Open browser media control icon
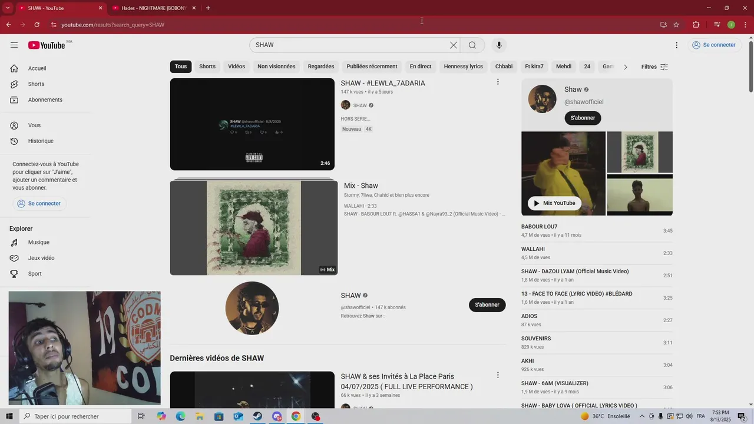The width and height of the screenshot is (754, 424). coord(717,25)
